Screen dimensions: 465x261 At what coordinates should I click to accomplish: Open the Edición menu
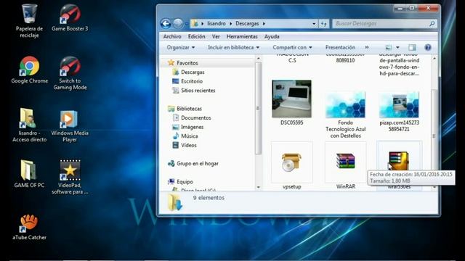(x=196, y=36)
